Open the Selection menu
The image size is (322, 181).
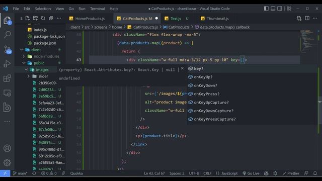point(43,9)
